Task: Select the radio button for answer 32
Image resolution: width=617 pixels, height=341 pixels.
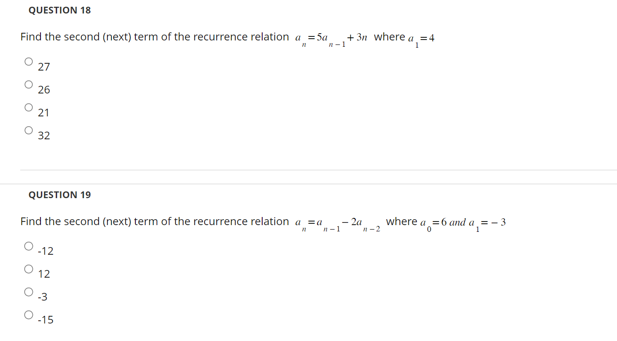Action: click(x=28, y=130)
